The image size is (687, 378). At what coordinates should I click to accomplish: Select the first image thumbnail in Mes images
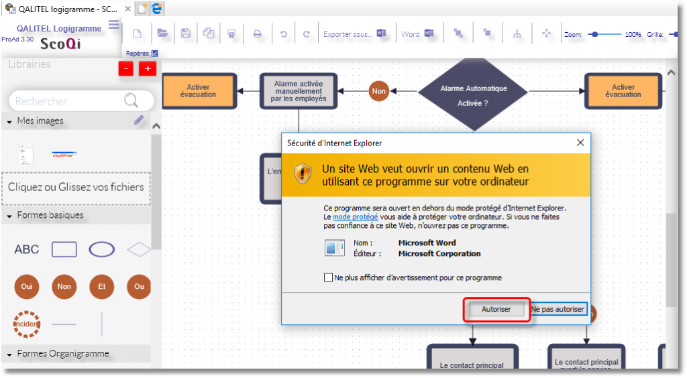(x=26, y=154)
